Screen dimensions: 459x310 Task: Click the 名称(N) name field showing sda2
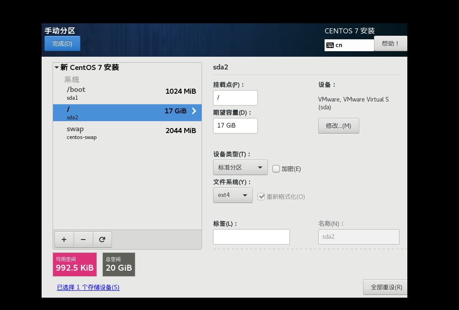[358, 237]
